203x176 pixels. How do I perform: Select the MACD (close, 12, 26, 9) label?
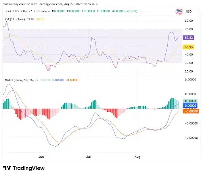(x=21, y=80)
